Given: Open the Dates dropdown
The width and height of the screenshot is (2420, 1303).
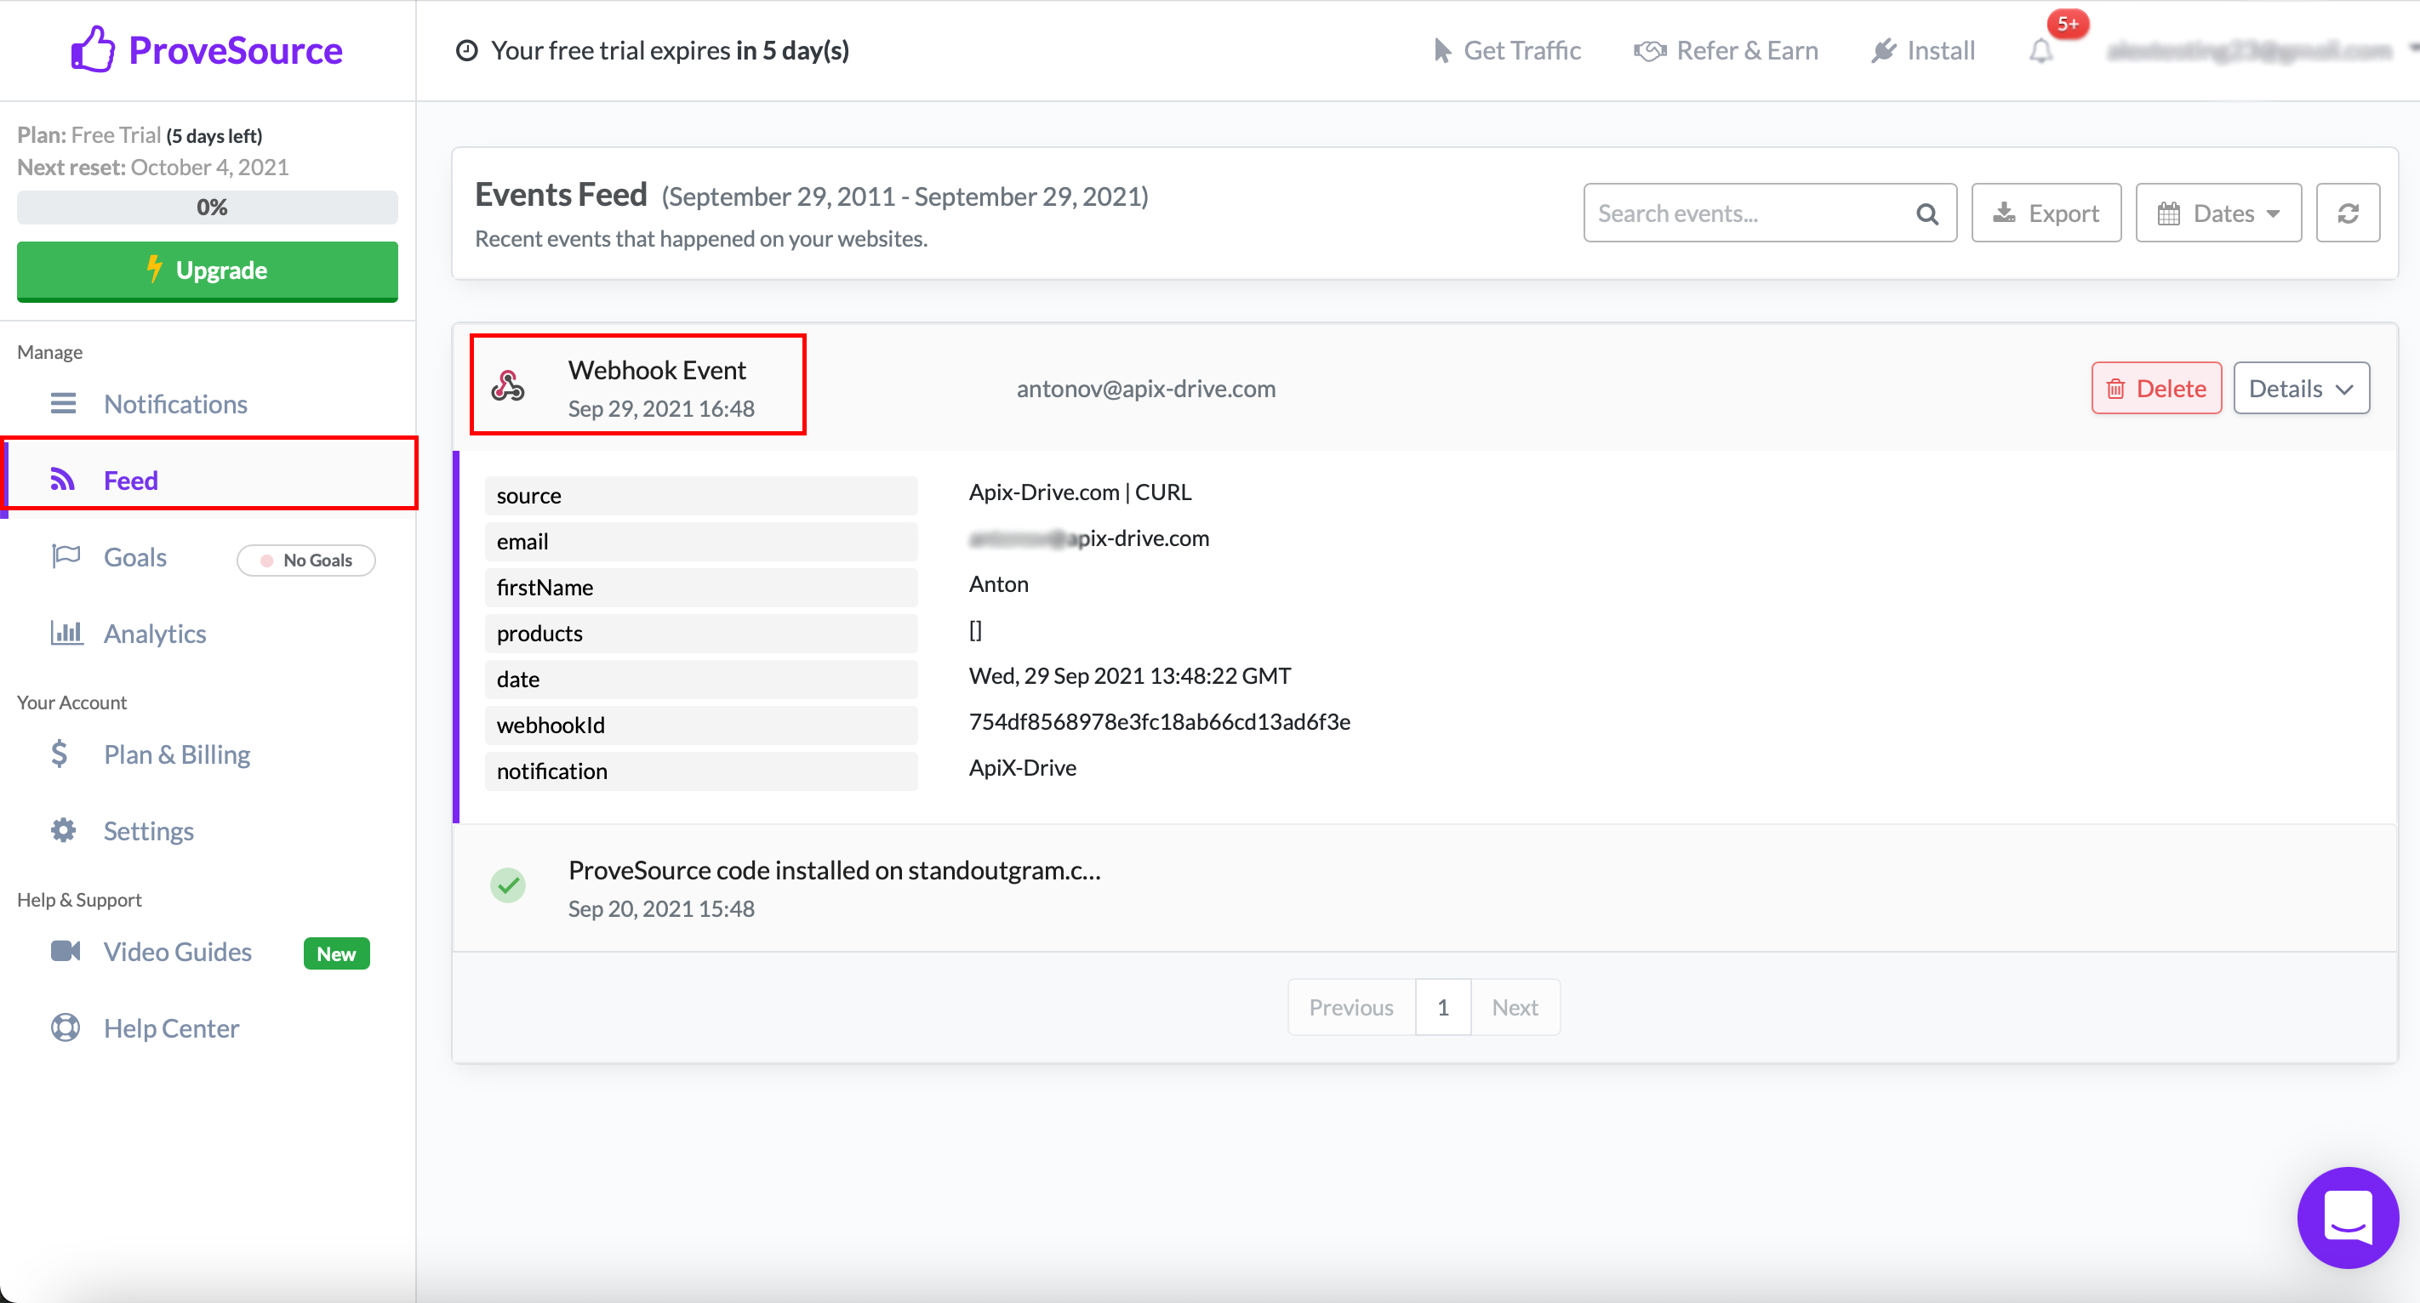Looking at the screenshot, I should click(x=2218, y=213).
